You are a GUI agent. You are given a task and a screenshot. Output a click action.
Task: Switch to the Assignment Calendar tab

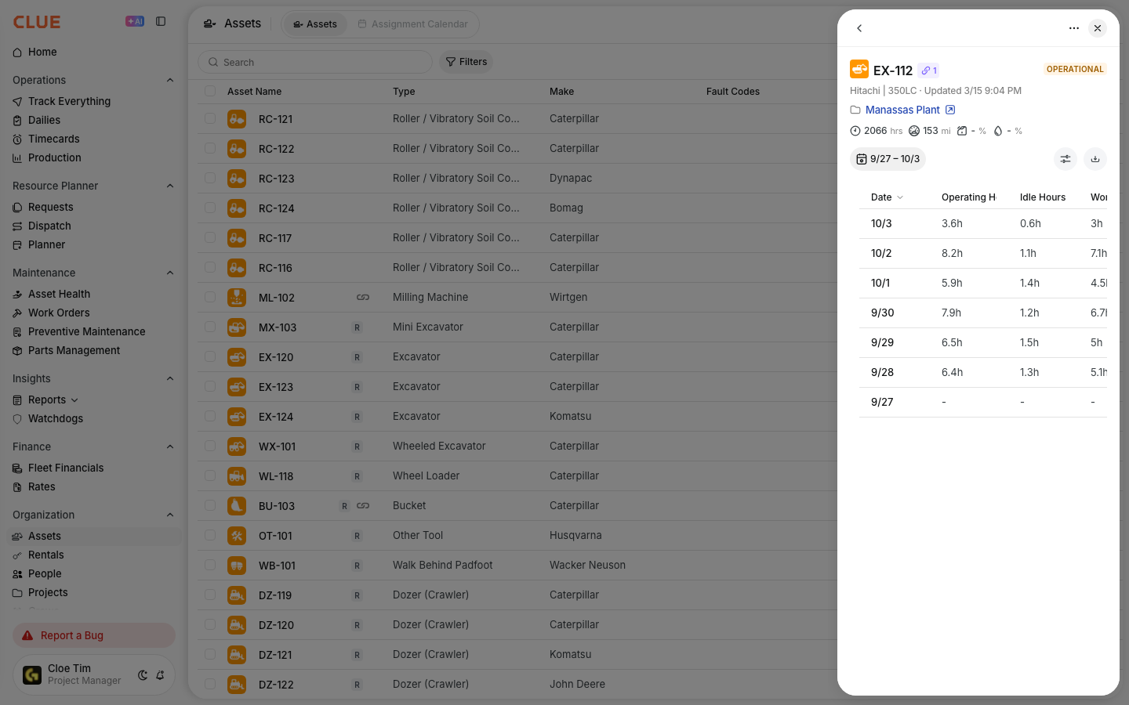[413, 24]
